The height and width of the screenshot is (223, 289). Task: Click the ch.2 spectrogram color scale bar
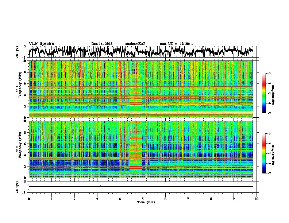pos(264,153)
